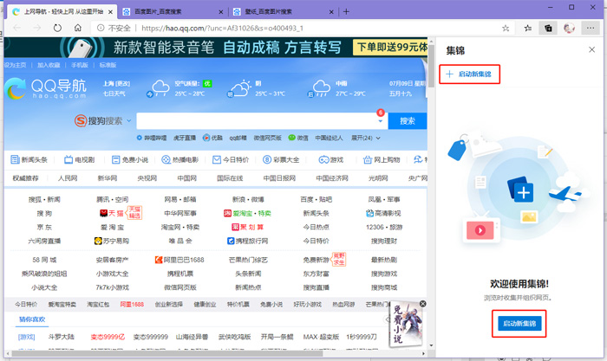Toggle the Collections toolbar icon

point(548,28)
